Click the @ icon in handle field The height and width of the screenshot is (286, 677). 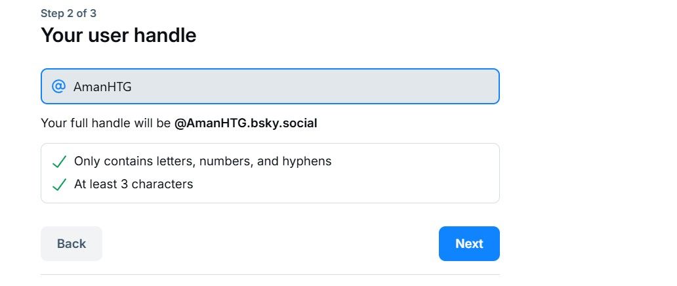[58, 86]
